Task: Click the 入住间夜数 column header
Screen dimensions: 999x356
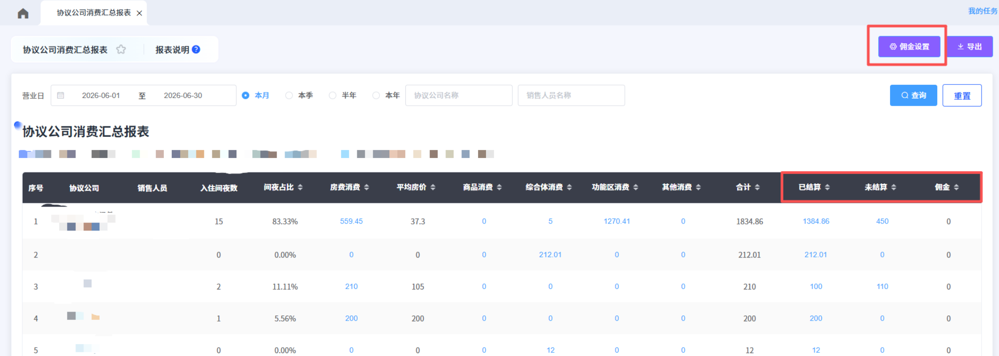Action: [218, 188]
